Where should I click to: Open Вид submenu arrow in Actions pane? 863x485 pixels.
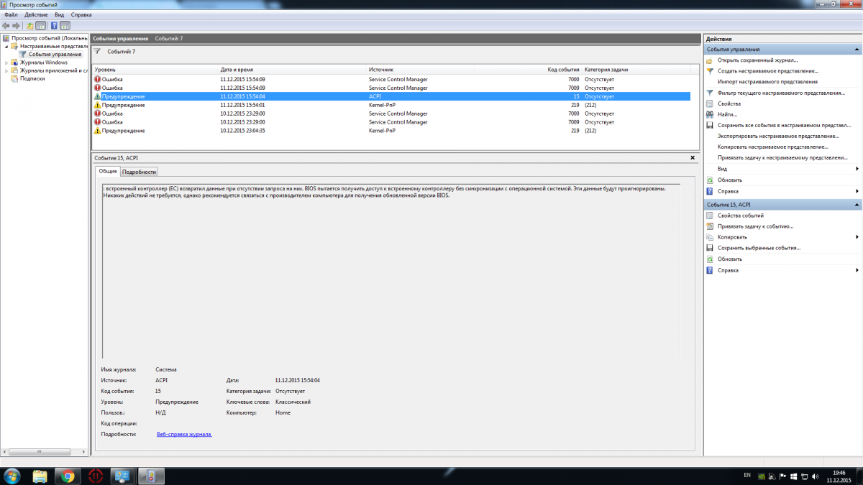pos(857,169)
